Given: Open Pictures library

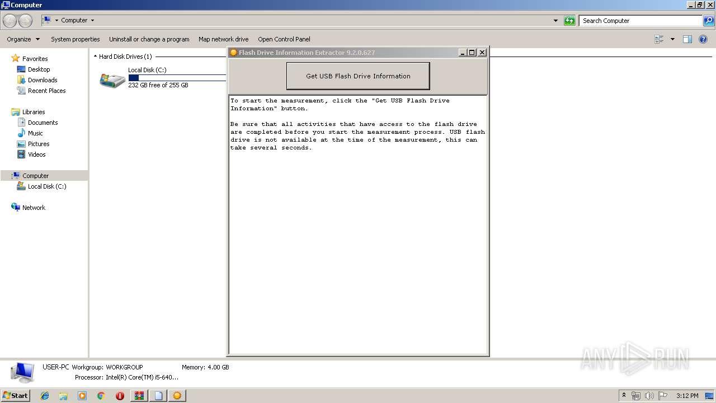Looking at the screenshot, I should (39, 144).
